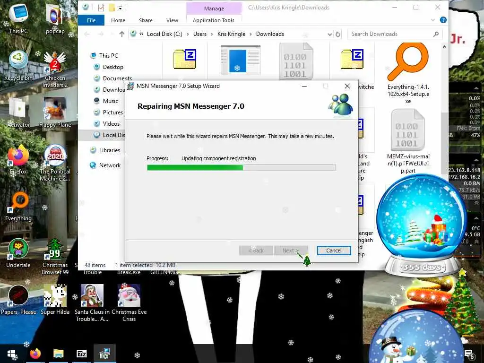
Task: Open The Political Machine 2020 shortcut
Action: click(x=55, y=163)
